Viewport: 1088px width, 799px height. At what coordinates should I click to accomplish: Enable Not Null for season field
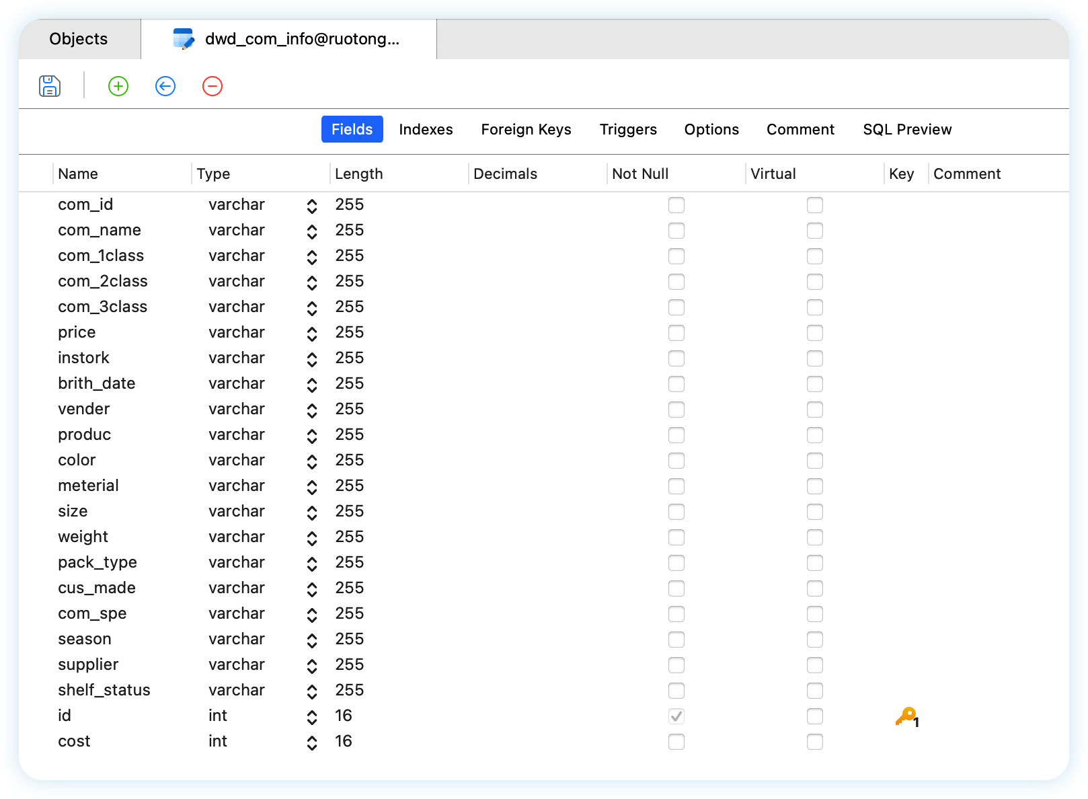pos(676,640)
